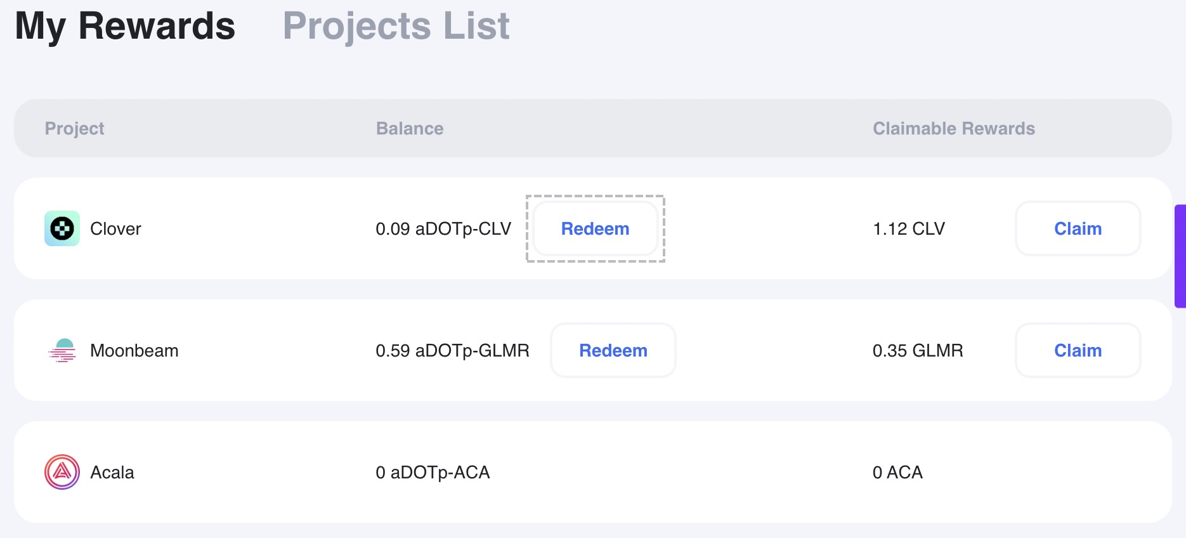Switch to the Projects List tab

[396, 26]
